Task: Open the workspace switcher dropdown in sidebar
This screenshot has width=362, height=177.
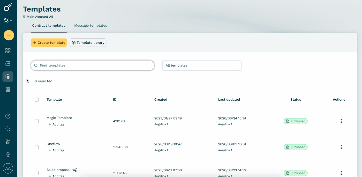Action: (x=8, y=20)
